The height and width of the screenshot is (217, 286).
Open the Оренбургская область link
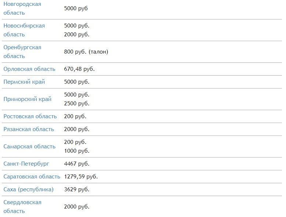pyautogui.click(x=22, y=47)
